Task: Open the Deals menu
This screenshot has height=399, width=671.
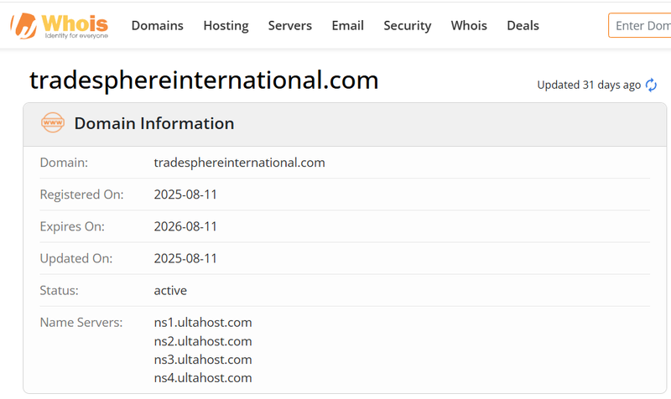Action: pos(523,26)
